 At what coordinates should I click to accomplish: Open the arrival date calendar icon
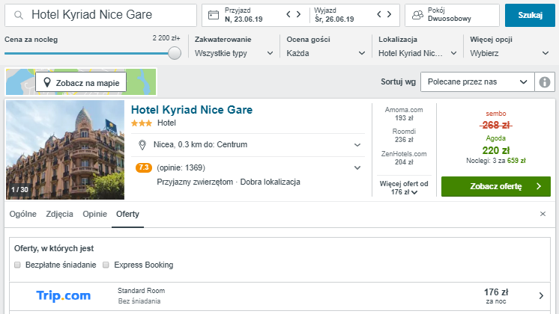click(214, 15)
